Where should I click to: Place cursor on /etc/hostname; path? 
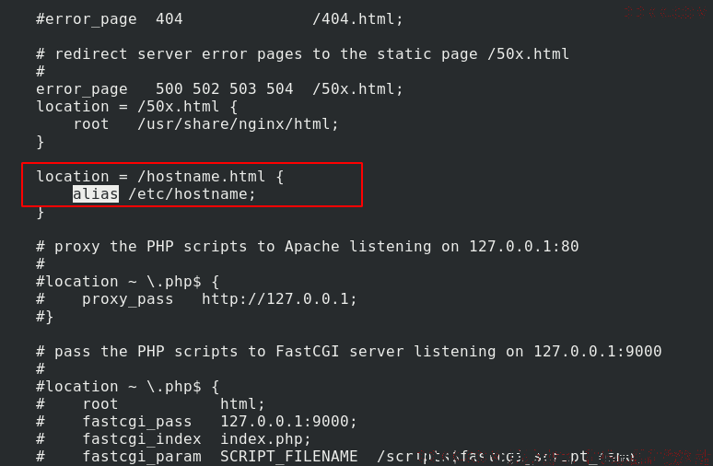(193, 194)
